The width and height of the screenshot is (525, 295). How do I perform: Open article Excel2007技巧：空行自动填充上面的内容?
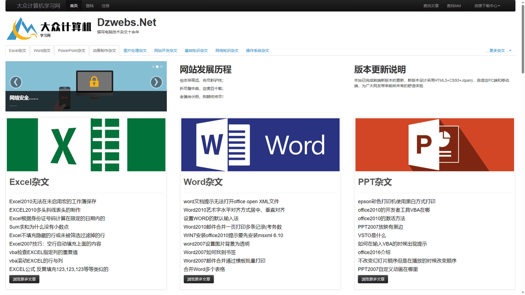55,244
